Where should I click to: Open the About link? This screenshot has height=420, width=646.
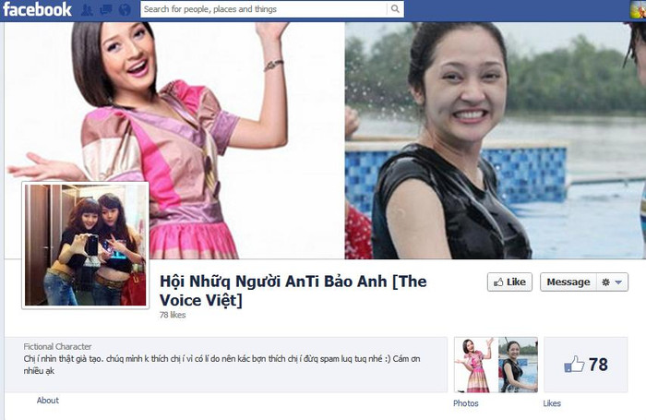[48, 401]
